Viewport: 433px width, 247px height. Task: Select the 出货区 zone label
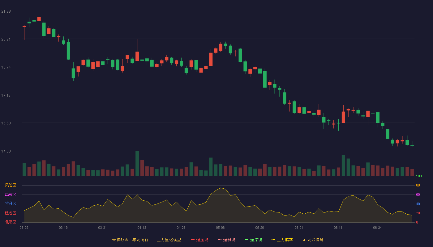11,195
